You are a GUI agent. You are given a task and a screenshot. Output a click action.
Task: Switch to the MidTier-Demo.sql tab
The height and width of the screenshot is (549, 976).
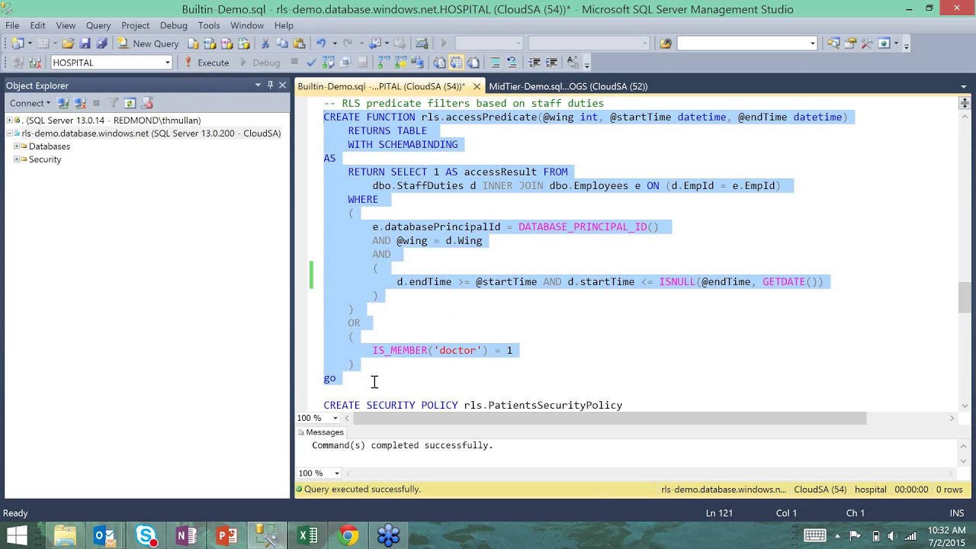click(568, 86)
